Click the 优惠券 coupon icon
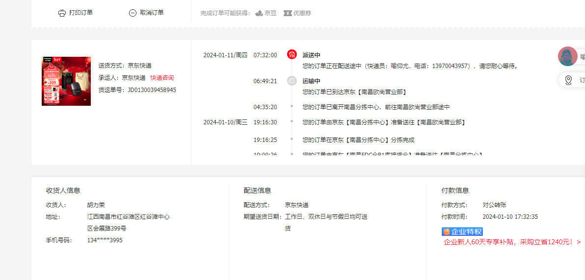Viewport: 585px width, 280px height. [287, 13]
